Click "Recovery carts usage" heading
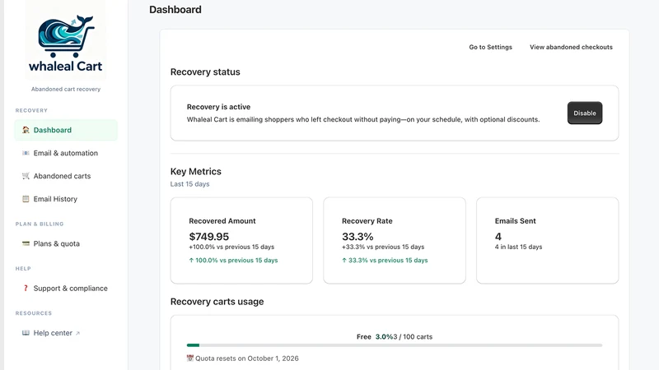The image size is (659, 370). pos(217,302)
